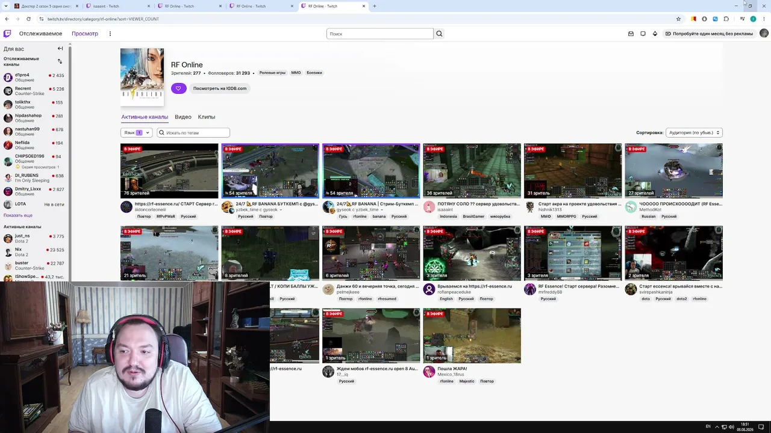This screenshot has height=433, width=771.
Task: Open the Twitch inbox envelope icon
Action: pos(631,34)
